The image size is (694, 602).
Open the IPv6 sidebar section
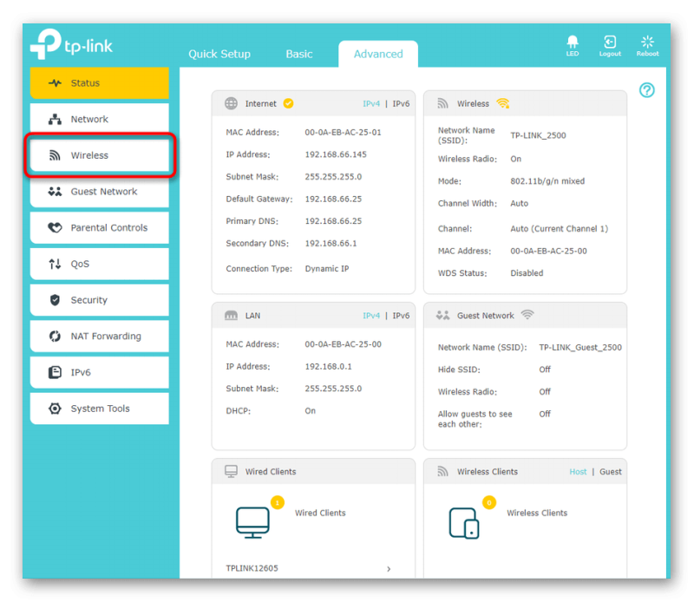coord(100,372)
